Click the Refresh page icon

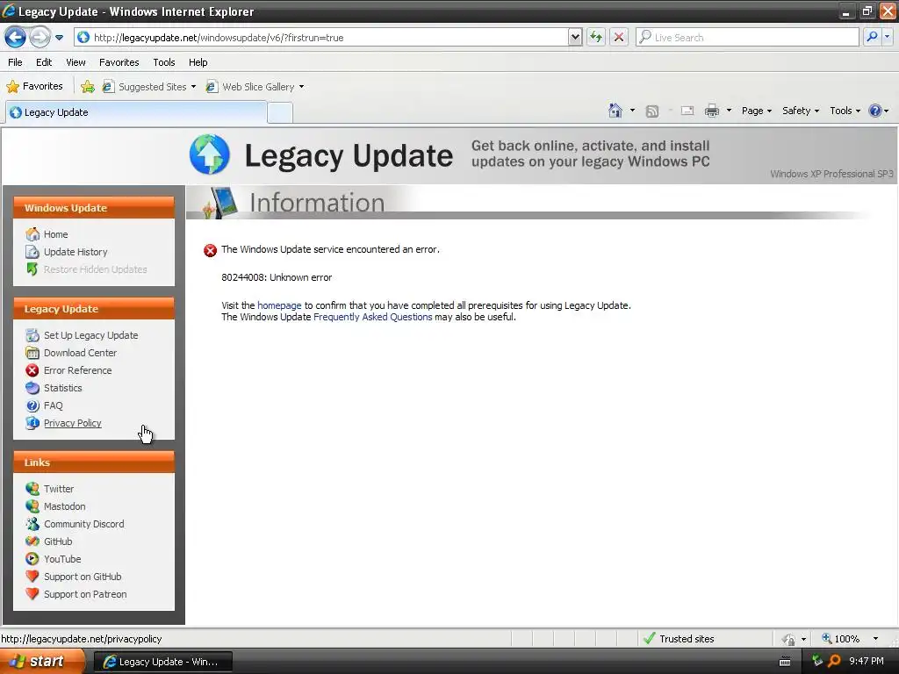click(596, 38)
